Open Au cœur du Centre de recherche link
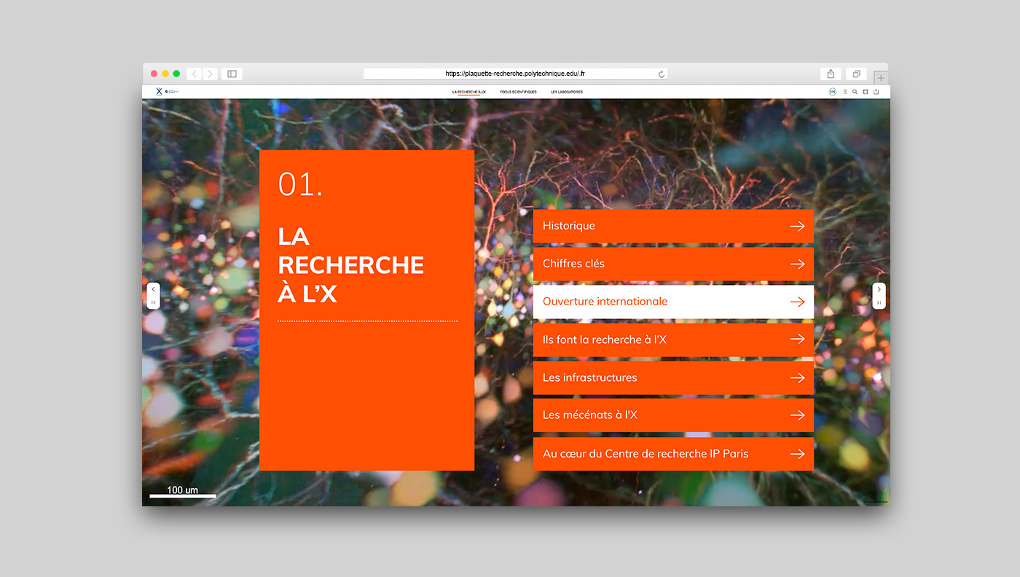 tap(673, 454)
